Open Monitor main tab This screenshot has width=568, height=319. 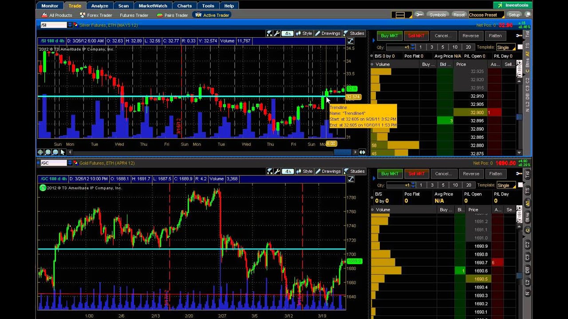click(x=50, y=6)
